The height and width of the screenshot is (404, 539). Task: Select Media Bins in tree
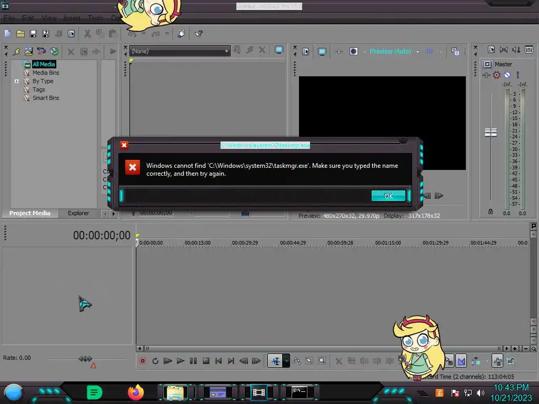(x=46, y=73)
